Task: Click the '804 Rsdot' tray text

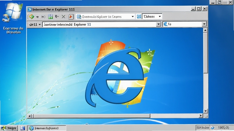Action: [203, 128]
